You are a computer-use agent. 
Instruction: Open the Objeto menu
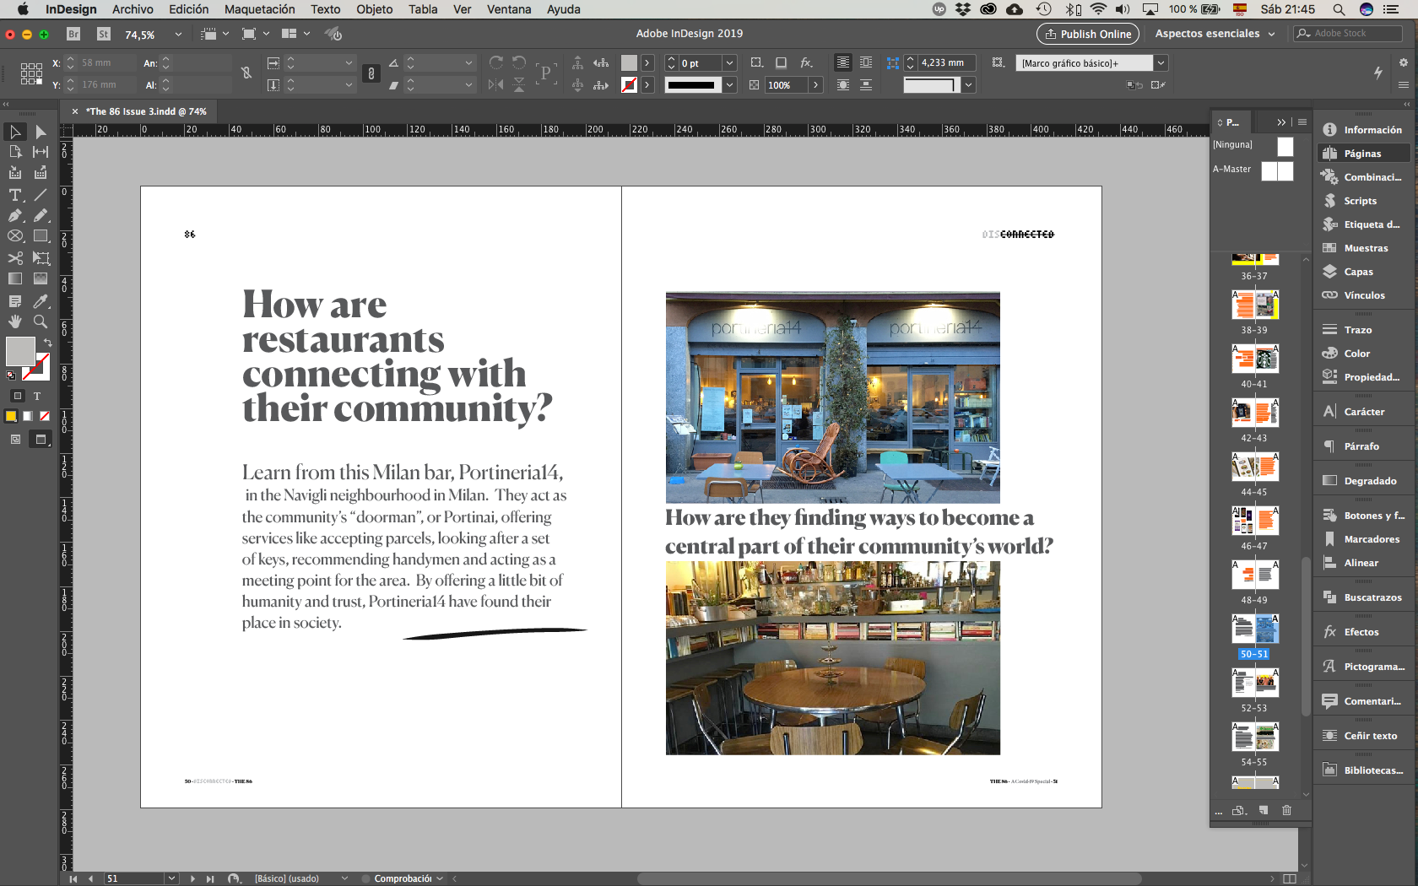[x=374, y=9]
